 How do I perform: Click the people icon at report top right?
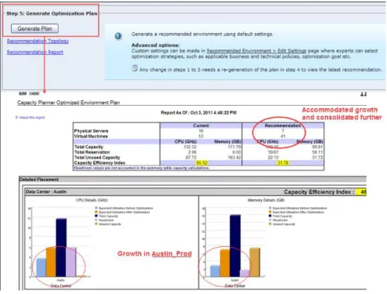363,94
